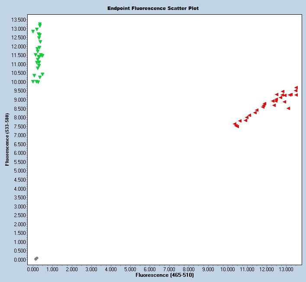Click the 3.000 tick label on x-axis
Image resolution: width=306 pixels, height=282 pixels.
pyautogui.click(x=91, y=269)
